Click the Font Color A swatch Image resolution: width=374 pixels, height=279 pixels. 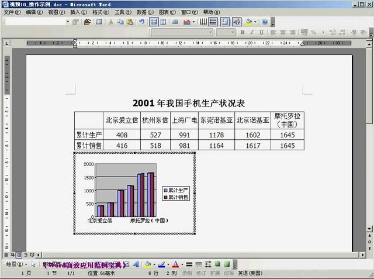[x=176, y=264]
